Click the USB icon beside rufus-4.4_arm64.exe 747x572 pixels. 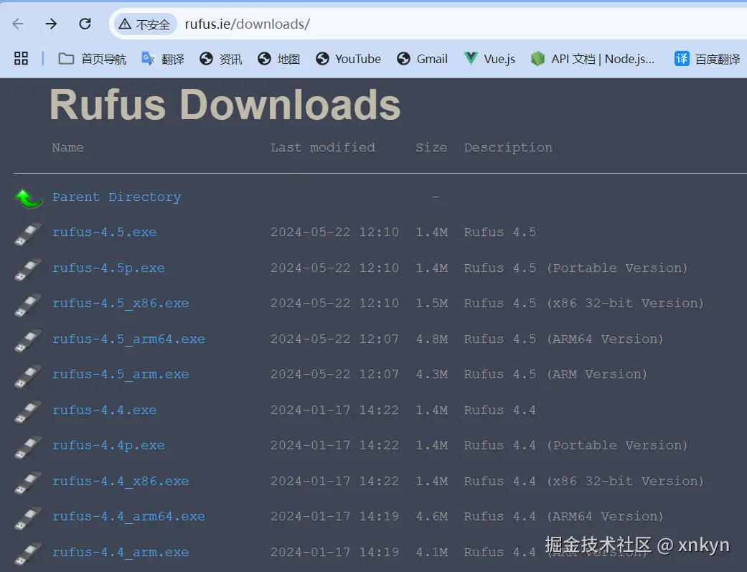(x=28, y=518)
